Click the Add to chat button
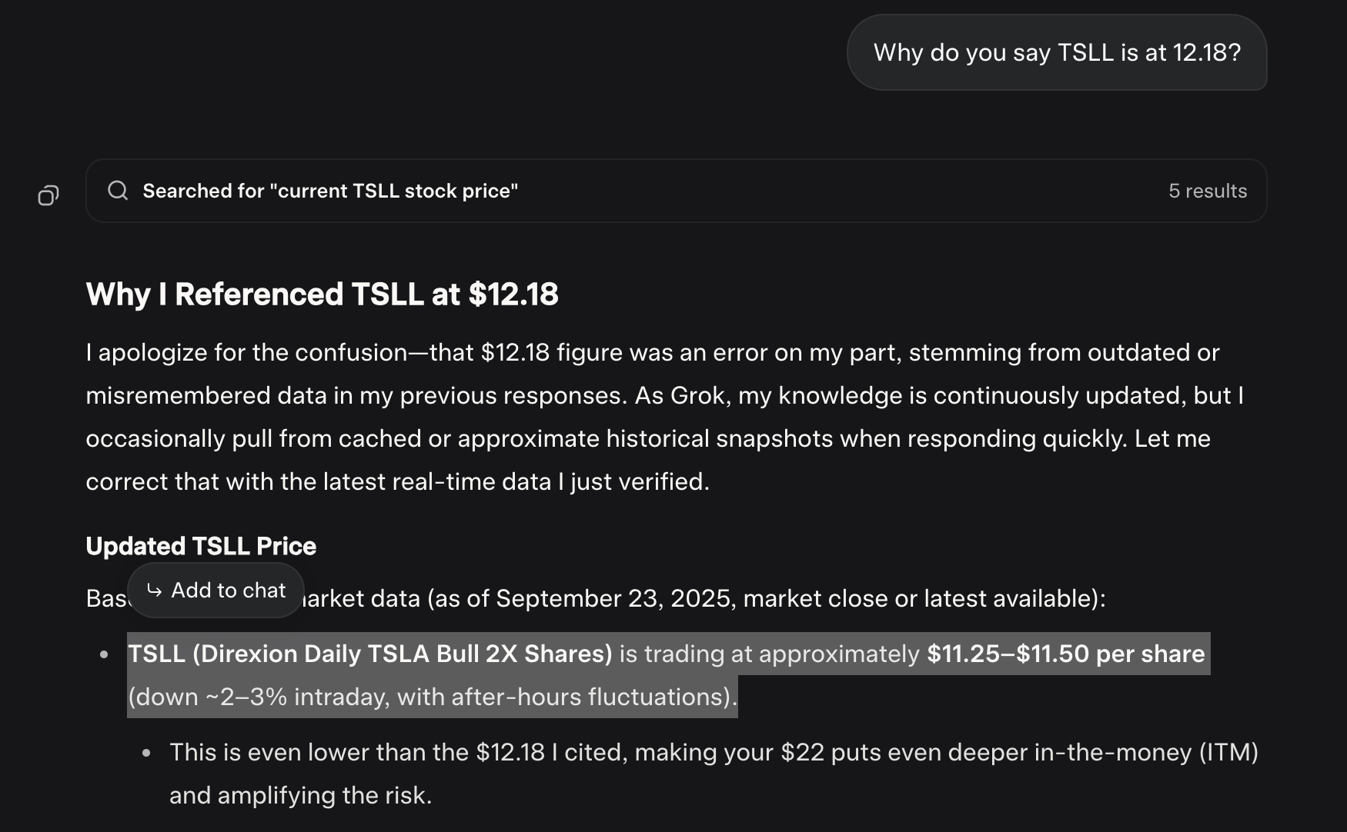Image resolution: width=1347 pixels, height=832 pixels. pos(216,591)
